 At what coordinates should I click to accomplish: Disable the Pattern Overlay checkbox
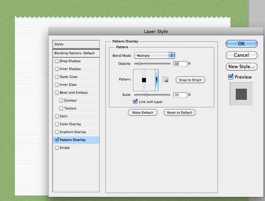(57, 139)
